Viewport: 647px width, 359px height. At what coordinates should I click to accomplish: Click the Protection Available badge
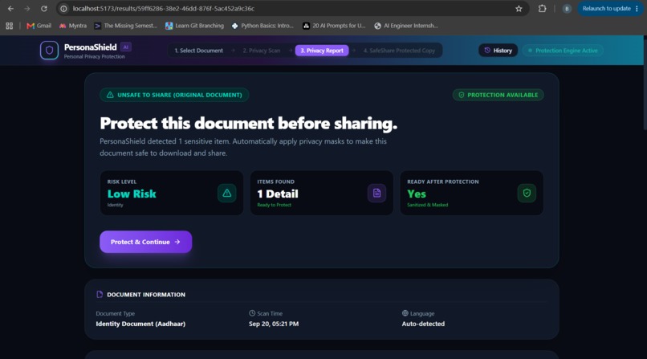tap(498, 95)
